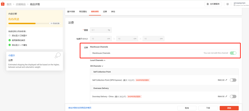Click edit pencil next to RM2.00
Viewport: 249px width, 111px height.
[x=226, y=80]
